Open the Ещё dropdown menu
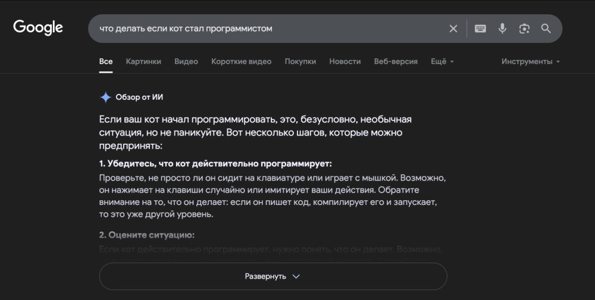The height and width of the screenshot is (300, 595). point(442,61)
